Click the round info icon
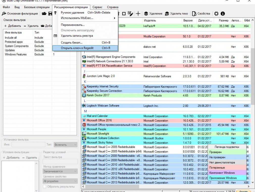This screenshot has width=255, height=192. (x=223, y=14)
